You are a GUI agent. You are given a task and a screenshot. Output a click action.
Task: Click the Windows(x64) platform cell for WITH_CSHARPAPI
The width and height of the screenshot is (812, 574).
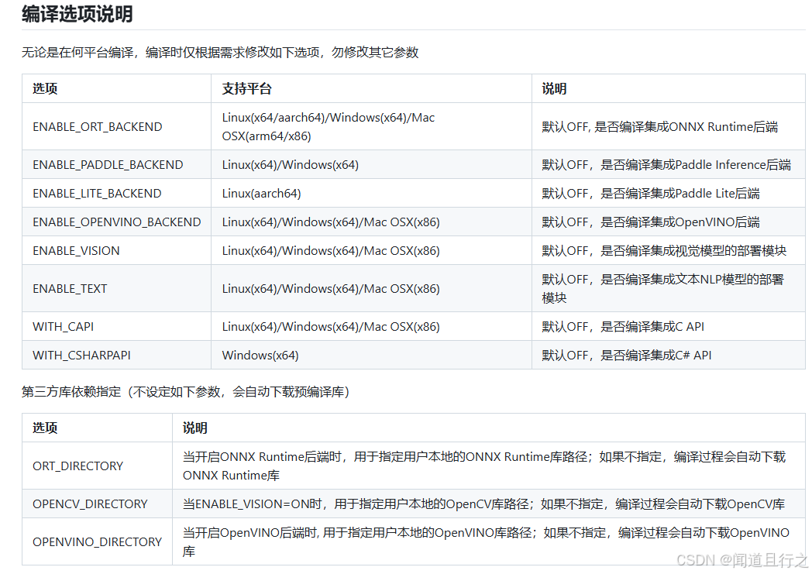point(258,355)
